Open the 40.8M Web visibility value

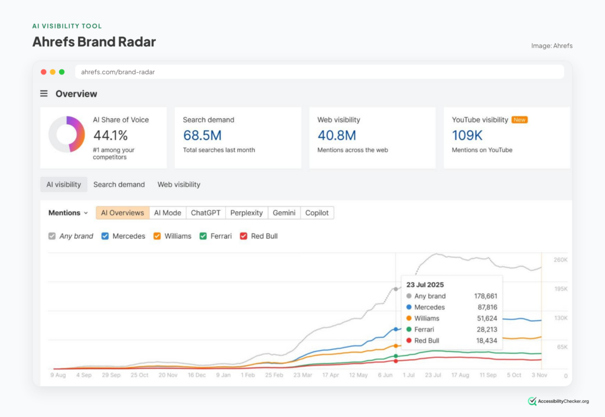[x=336, y=135]
